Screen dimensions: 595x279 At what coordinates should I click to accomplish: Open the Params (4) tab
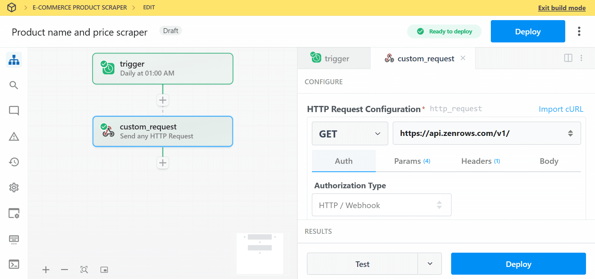coord(412,161)
